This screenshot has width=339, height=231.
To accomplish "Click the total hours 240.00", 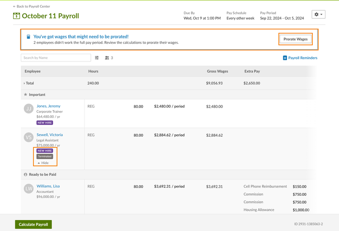I will [93, 83].
